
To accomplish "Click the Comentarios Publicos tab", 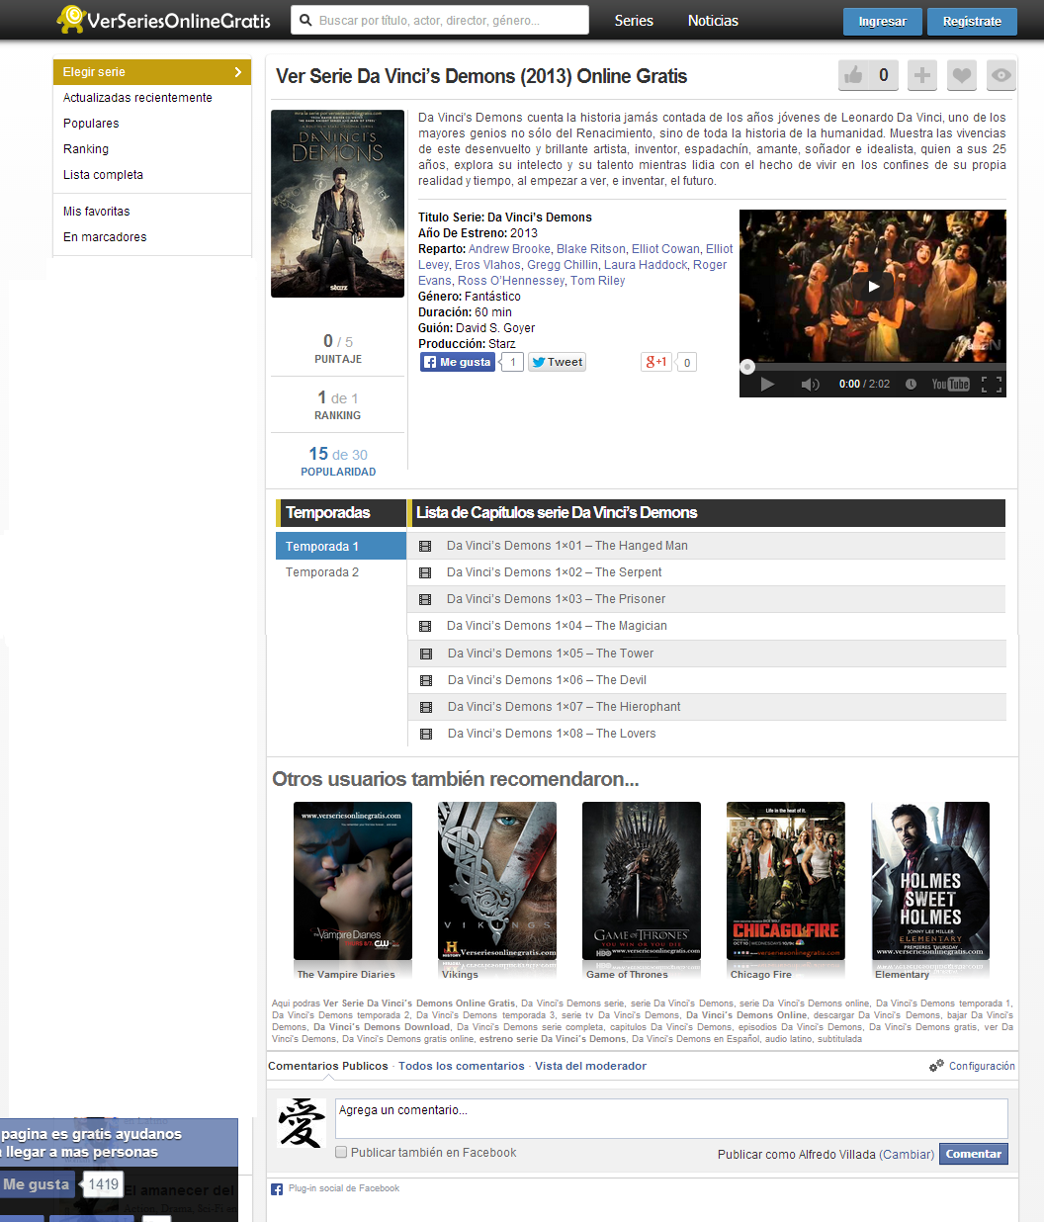I will tap(328, 1066).
